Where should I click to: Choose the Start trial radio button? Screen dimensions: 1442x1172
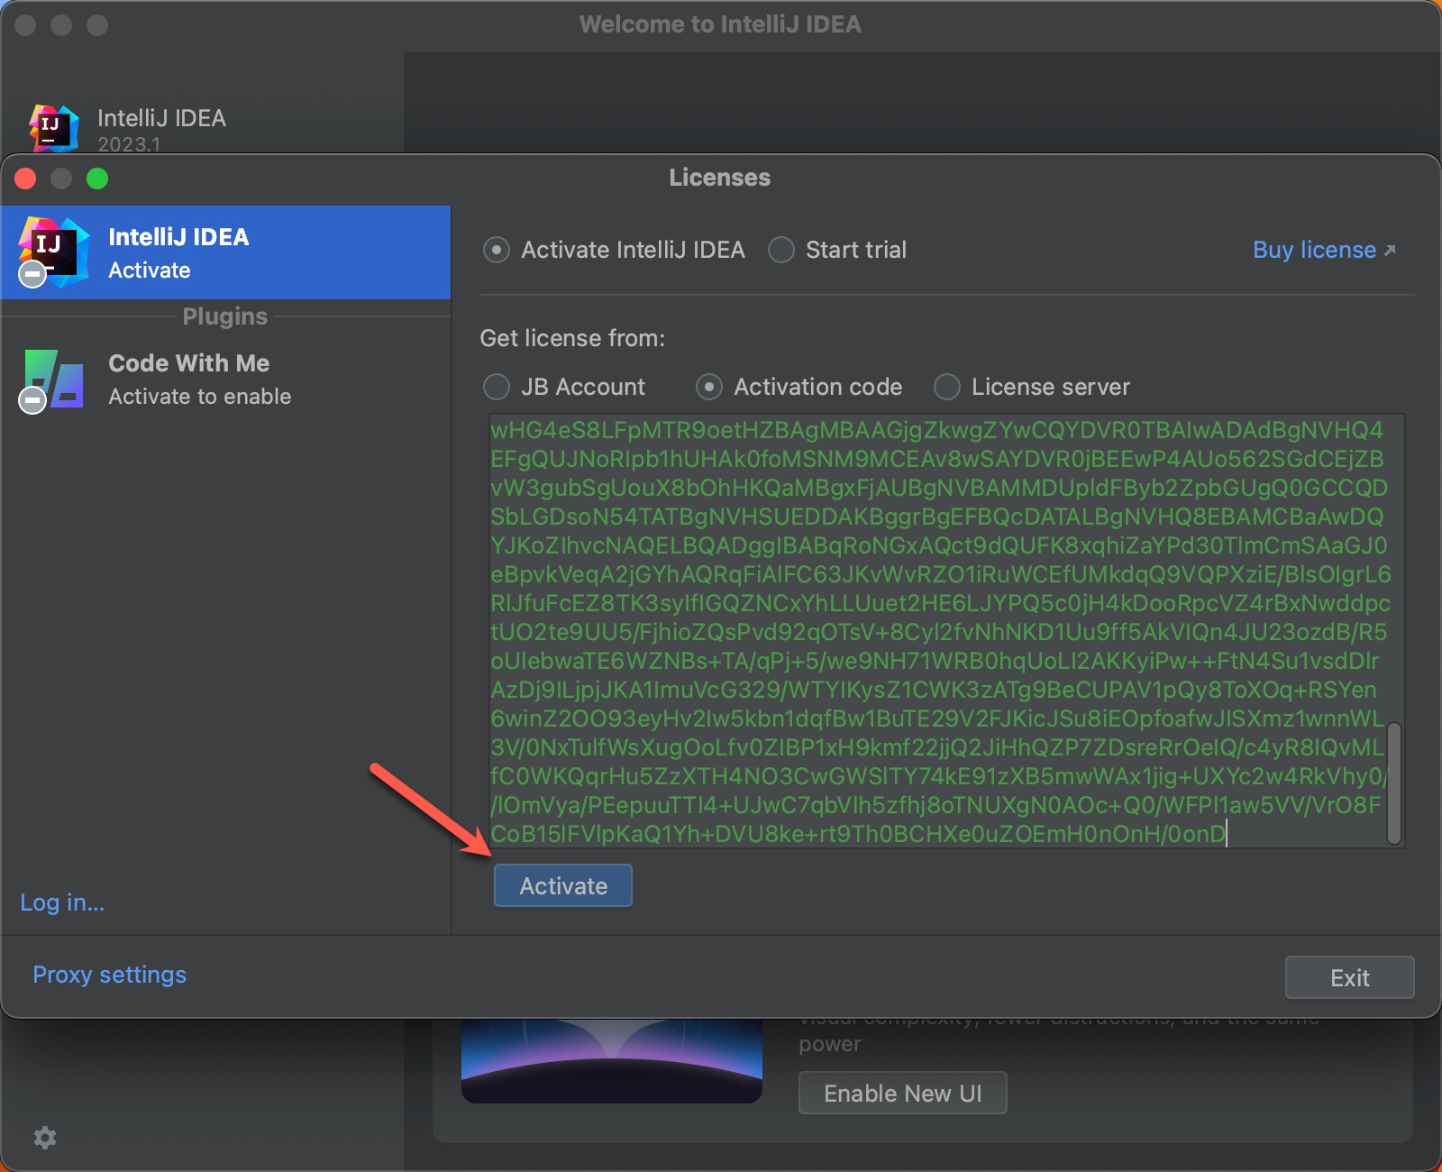click(781, 250)
